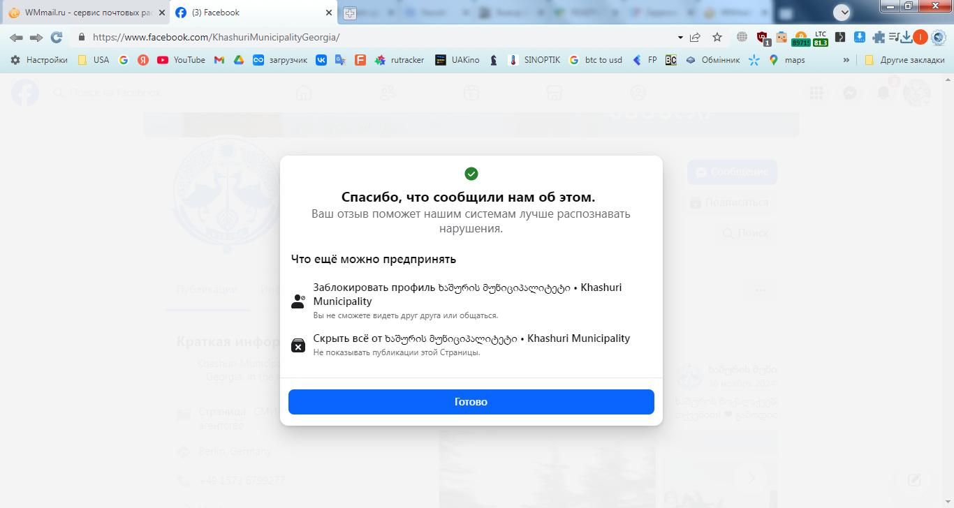Click the address bar URL field
954x508 pixels.
coord(377,37)
